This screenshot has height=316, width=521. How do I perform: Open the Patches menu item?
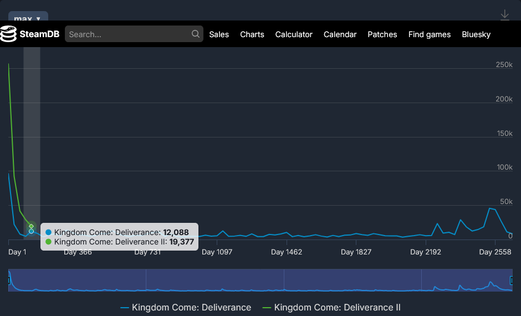(x=382, y=34)
